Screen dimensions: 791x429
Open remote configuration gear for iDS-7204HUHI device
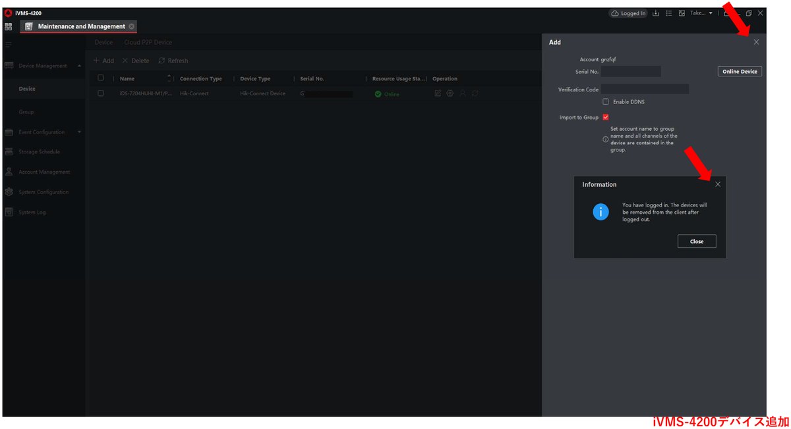450,93
